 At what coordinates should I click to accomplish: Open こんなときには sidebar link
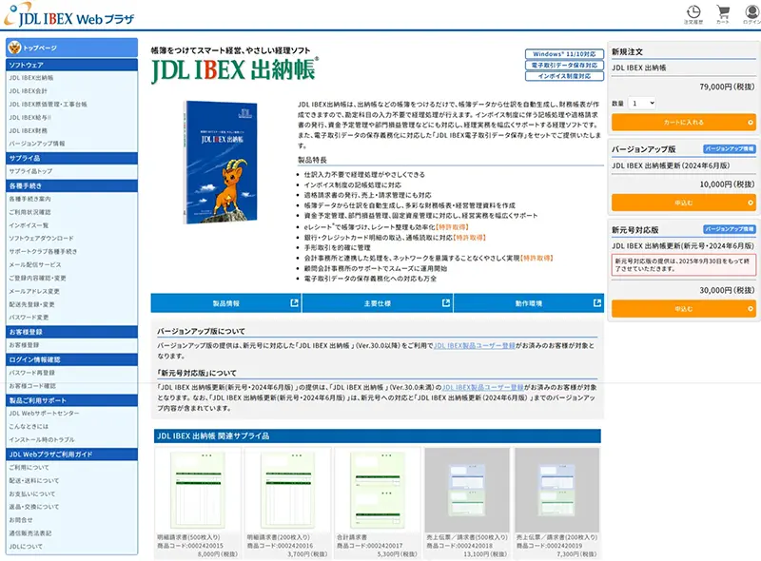(x=29, y=427)
